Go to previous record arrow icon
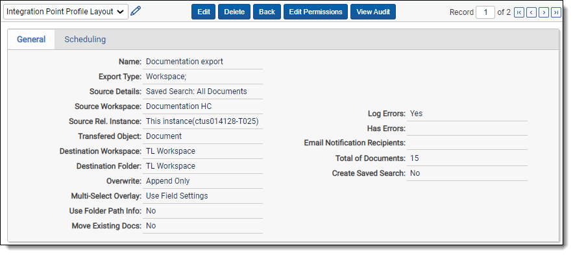This screenshot has height=255, width=573. coord(531,12)
